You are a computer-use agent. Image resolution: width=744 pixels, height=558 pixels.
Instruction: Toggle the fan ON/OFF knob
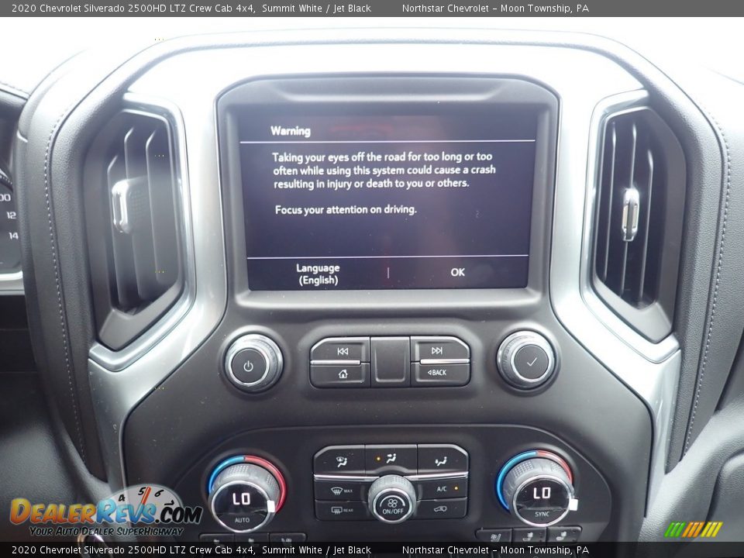pyautogui.click(x=392, y=502)
